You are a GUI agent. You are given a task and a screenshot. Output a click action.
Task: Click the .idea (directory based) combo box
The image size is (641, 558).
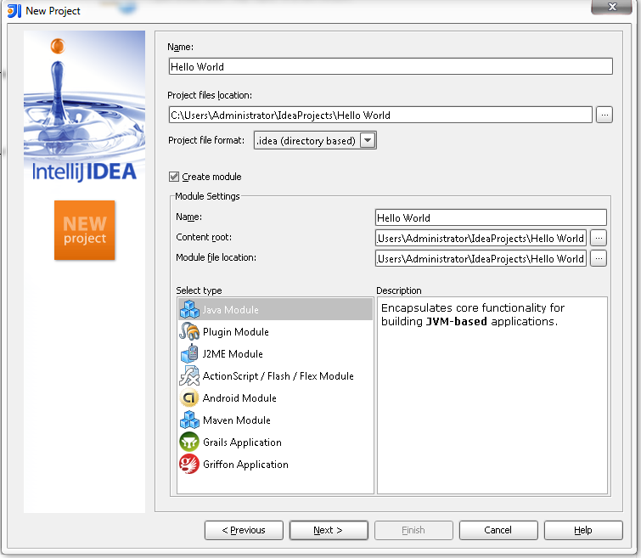[315, 140]
